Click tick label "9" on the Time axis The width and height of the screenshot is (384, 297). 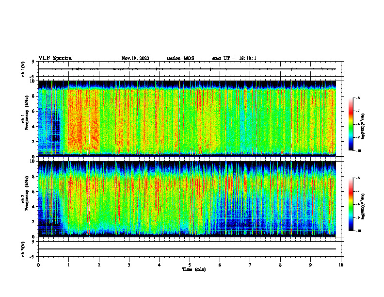310,265
